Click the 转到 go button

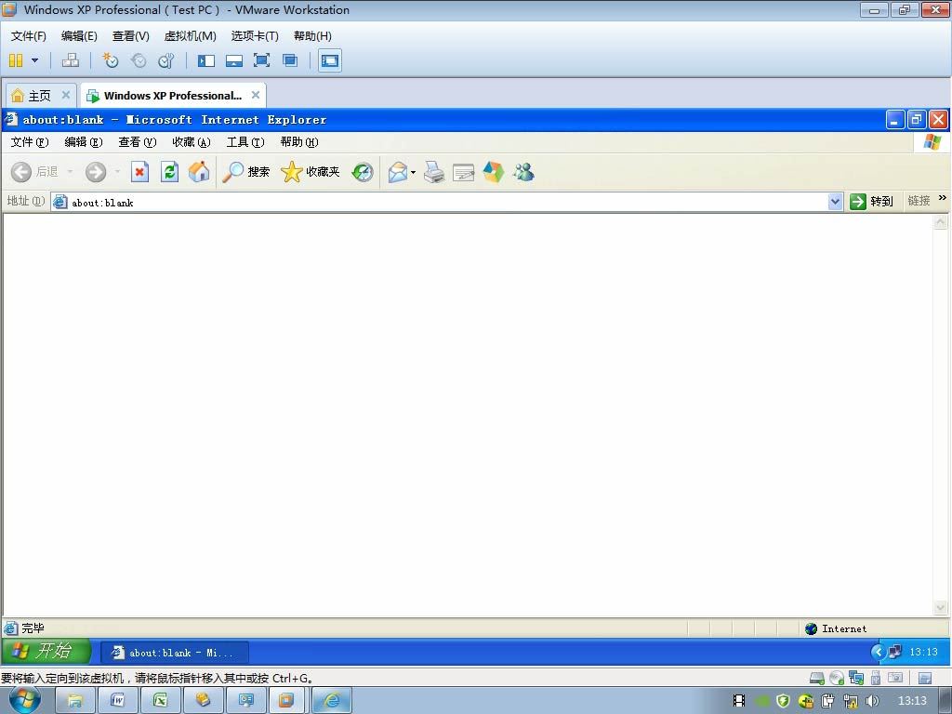[x=871, y=202]
